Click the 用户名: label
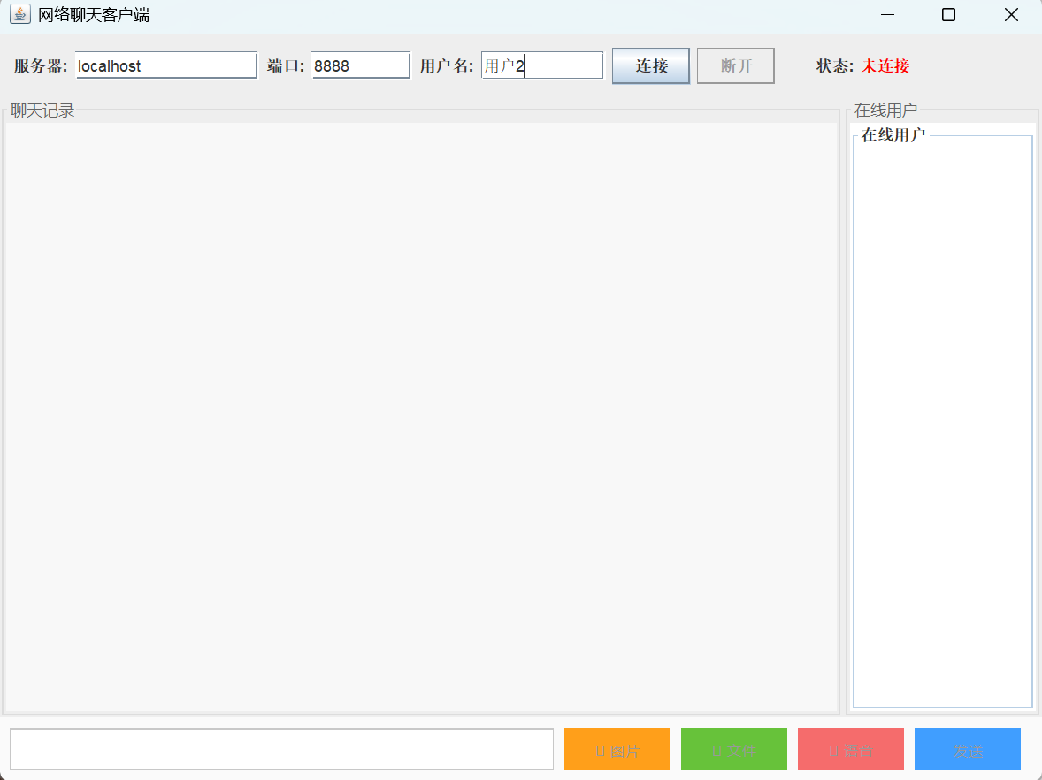The width and height of the screenshot is (1042, 780). 447,65
